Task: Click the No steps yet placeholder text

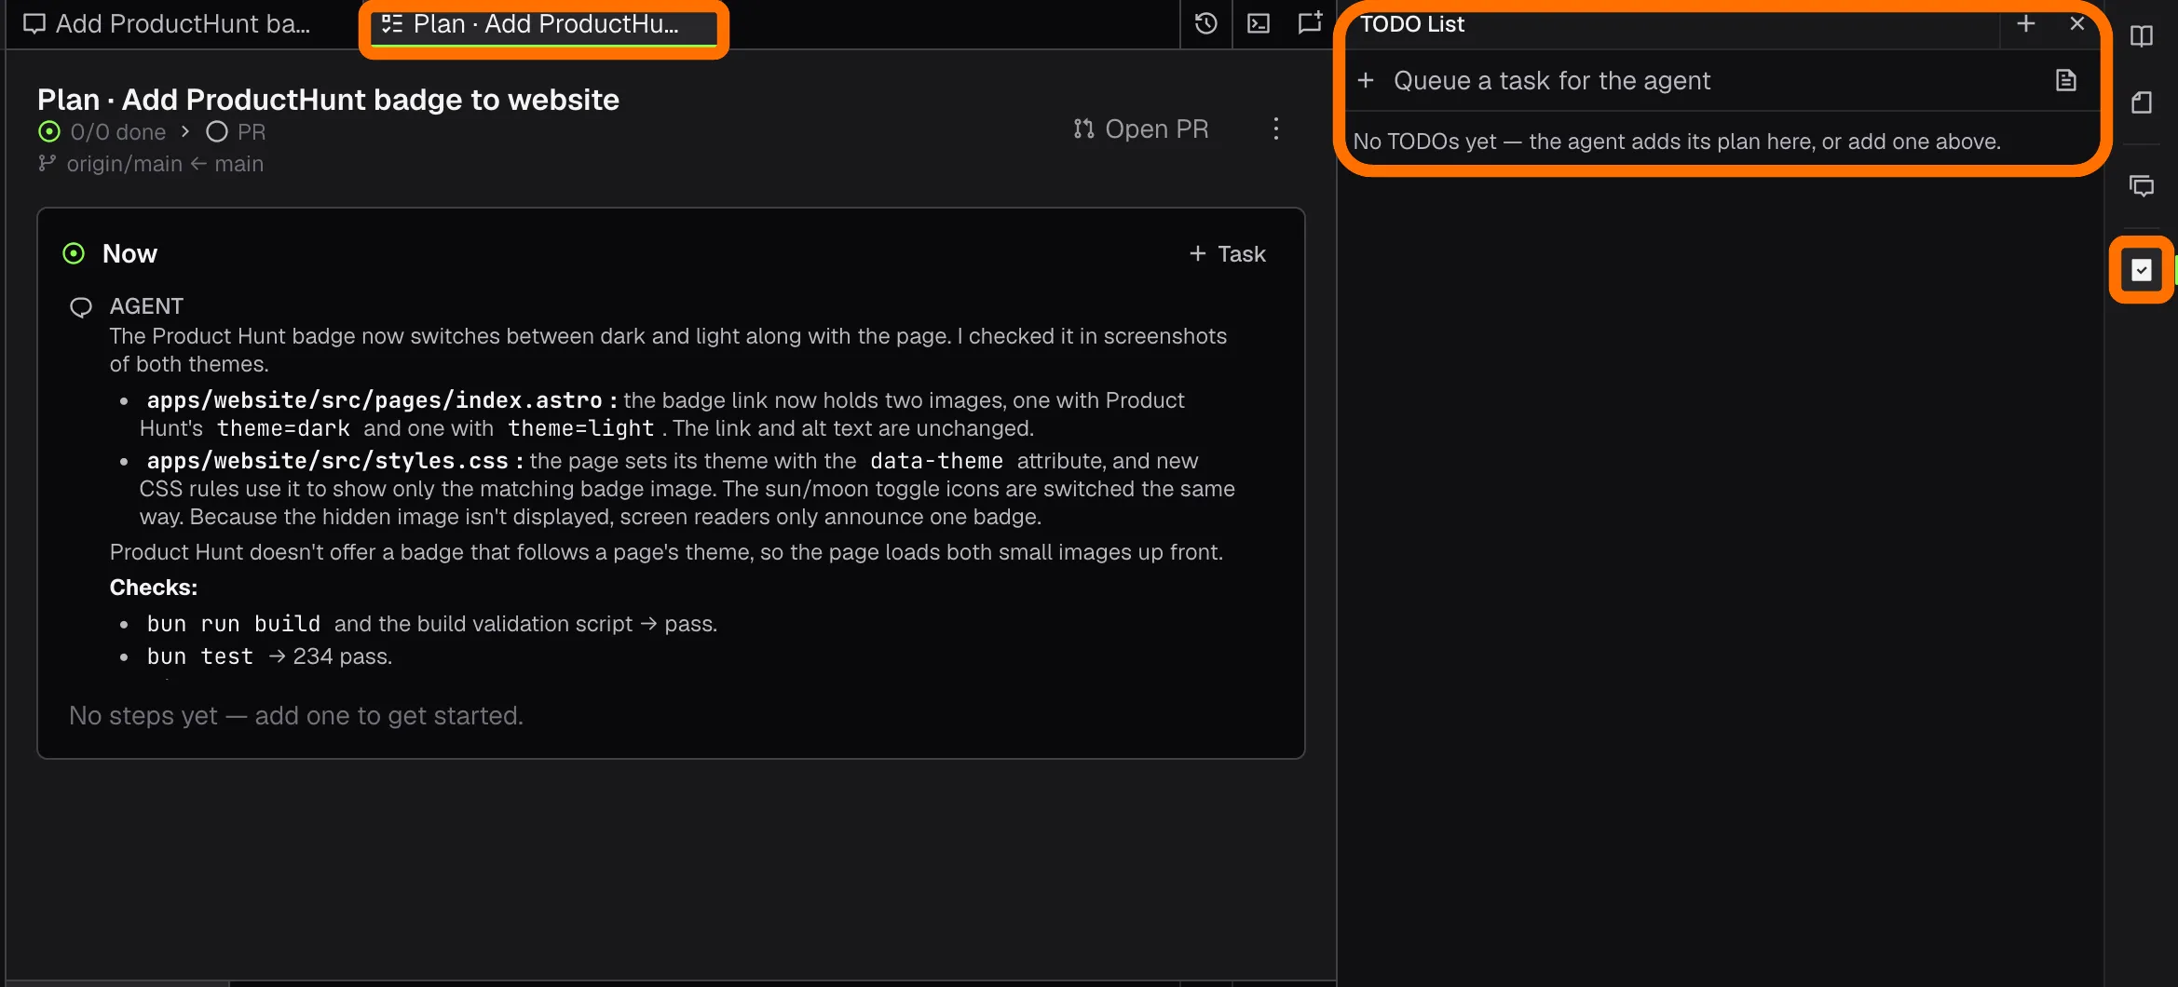Action: click(296, 716)
